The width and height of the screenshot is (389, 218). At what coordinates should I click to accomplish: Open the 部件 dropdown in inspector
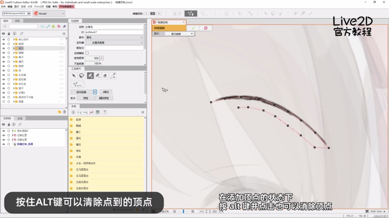click(x=114, y=37)
